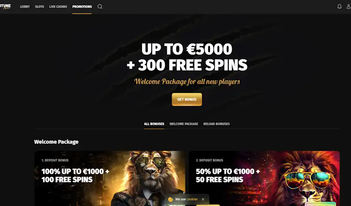Open notifications bell icon
The height and width of the screenshot is (206, 351).
tap(339, 7)
